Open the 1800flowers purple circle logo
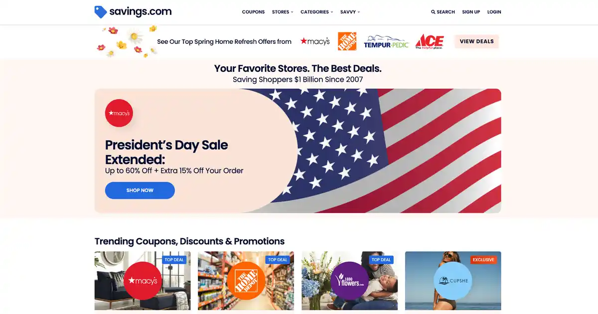The image size is (598, 314). coord(350,281)
